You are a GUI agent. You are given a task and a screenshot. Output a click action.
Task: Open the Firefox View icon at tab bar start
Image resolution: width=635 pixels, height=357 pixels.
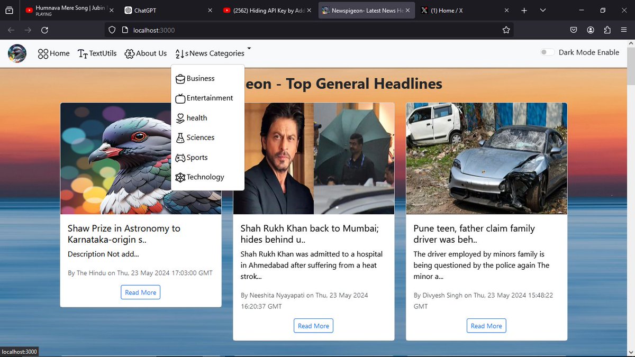tap(10, 11)
